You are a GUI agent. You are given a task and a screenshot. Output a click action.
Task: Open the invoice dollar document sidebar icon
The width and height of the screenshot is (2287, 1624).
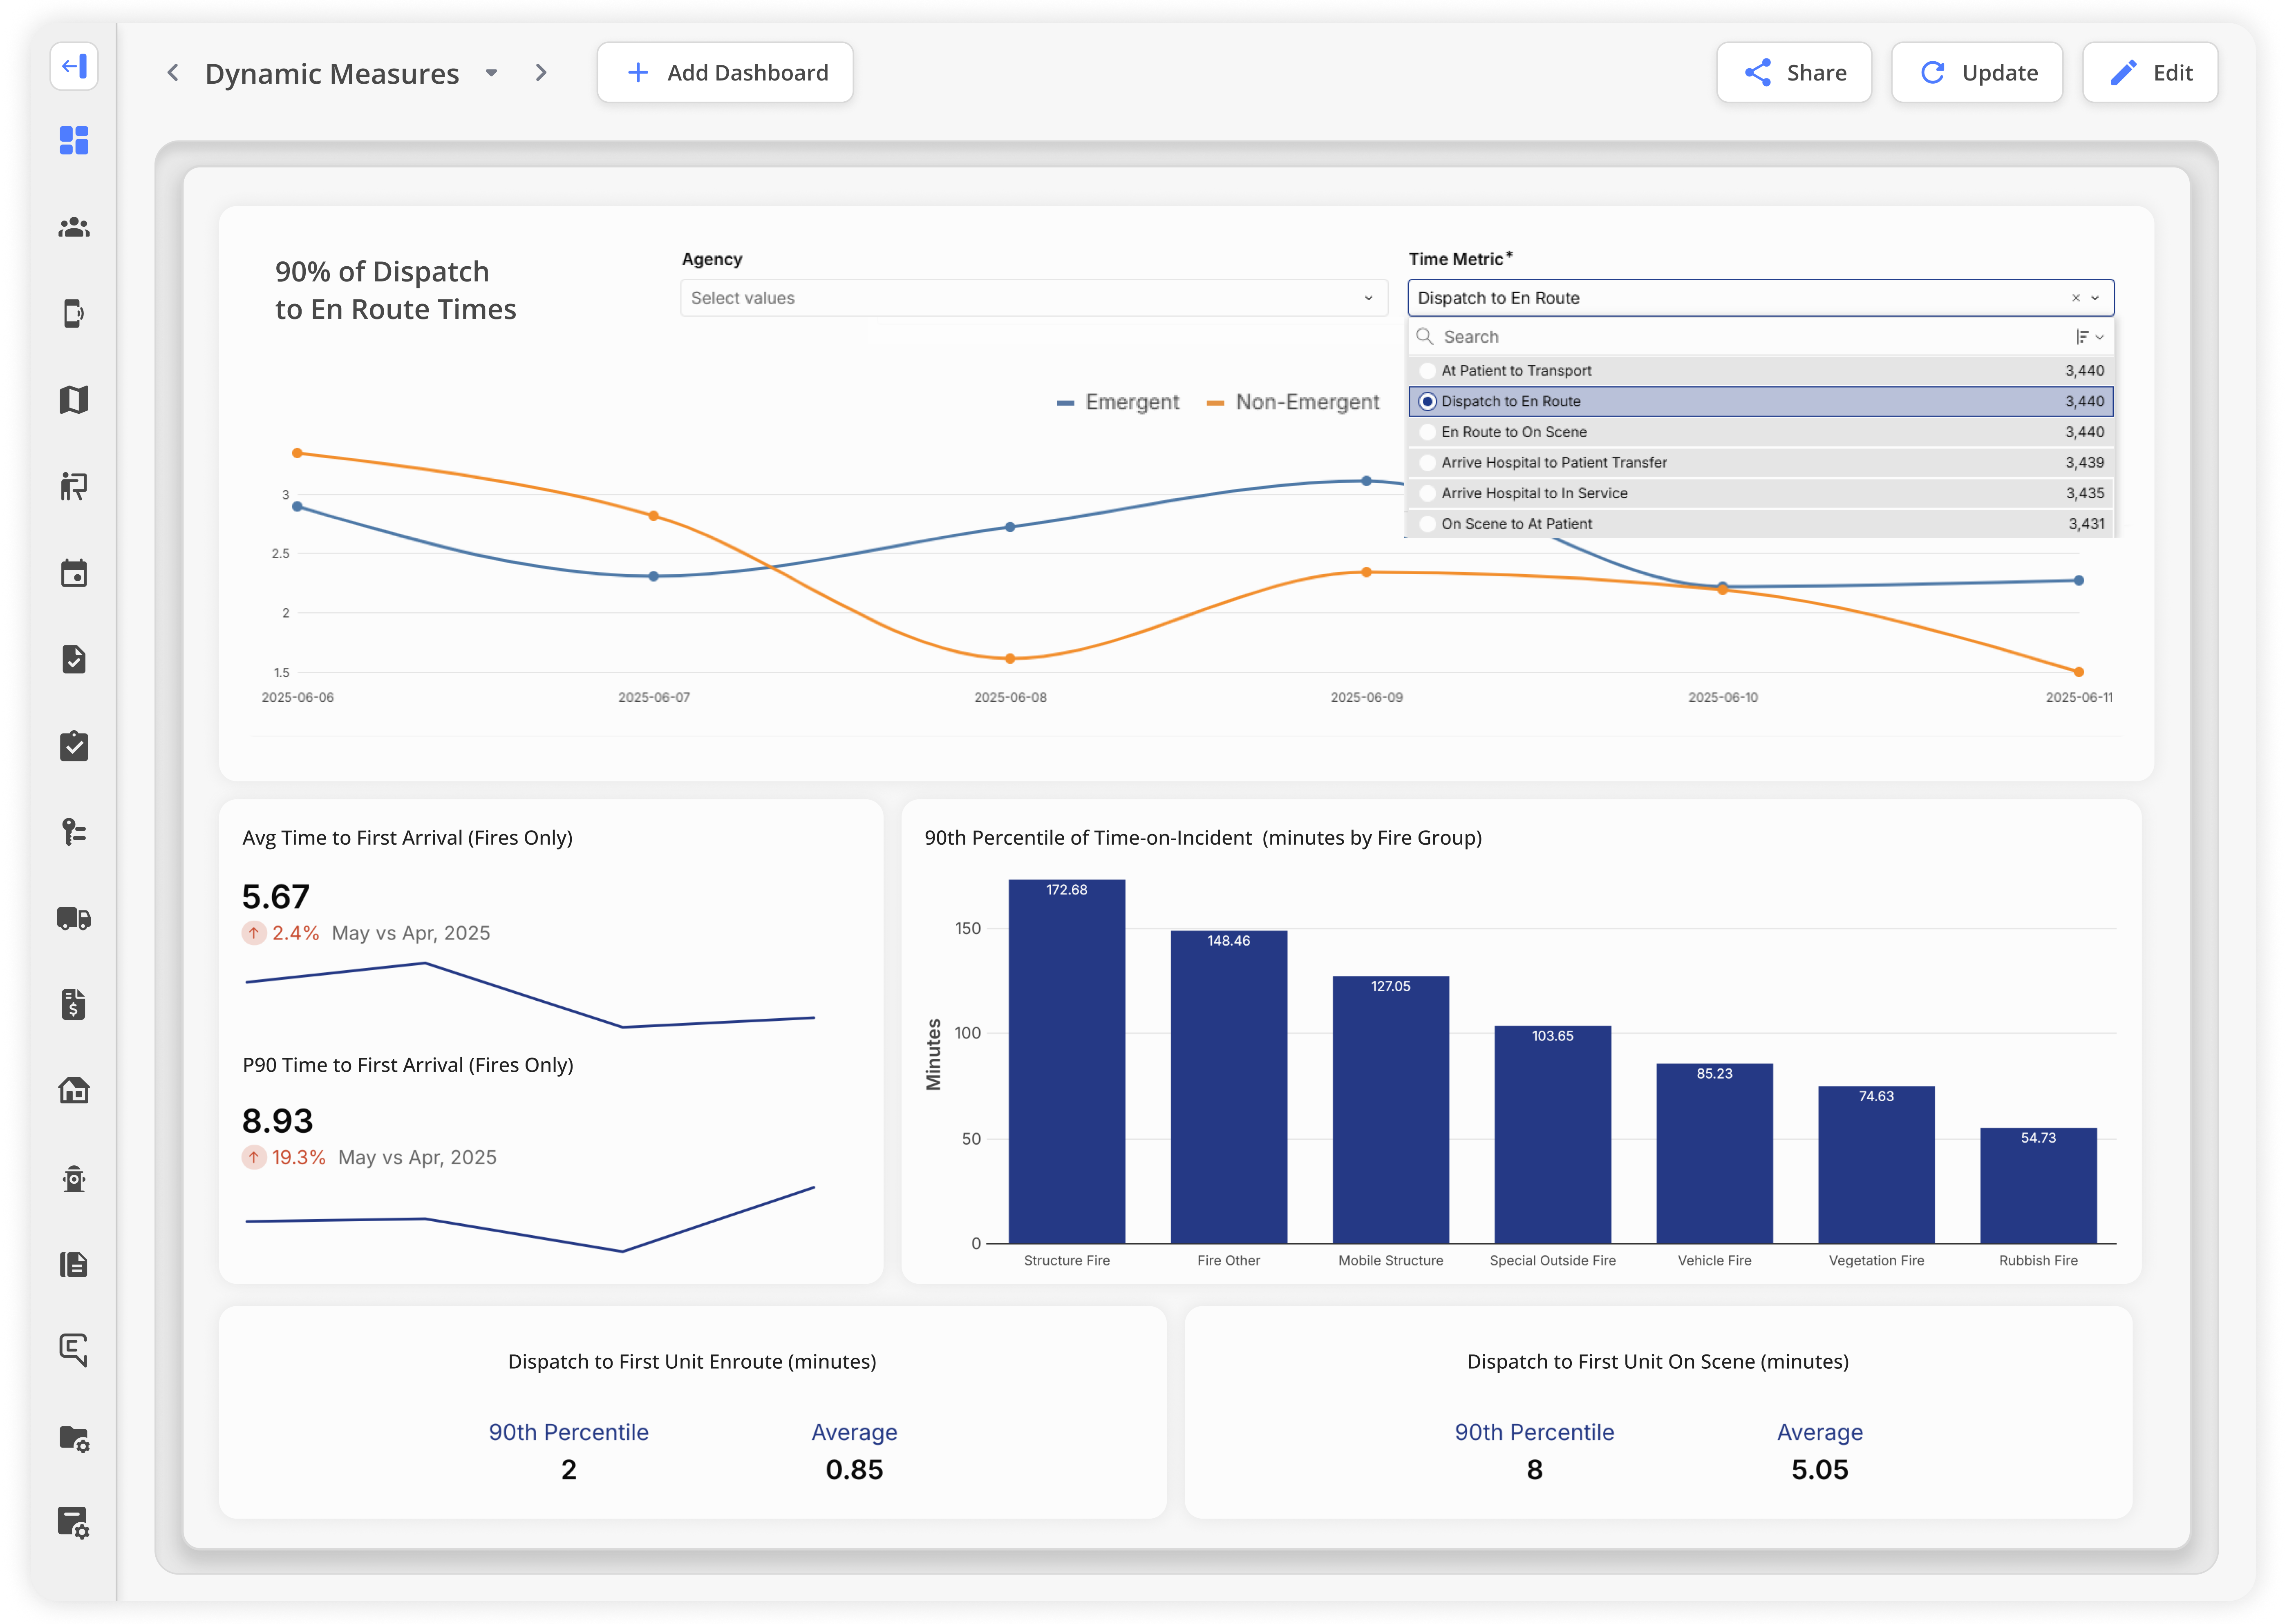tap(74, 1004)
